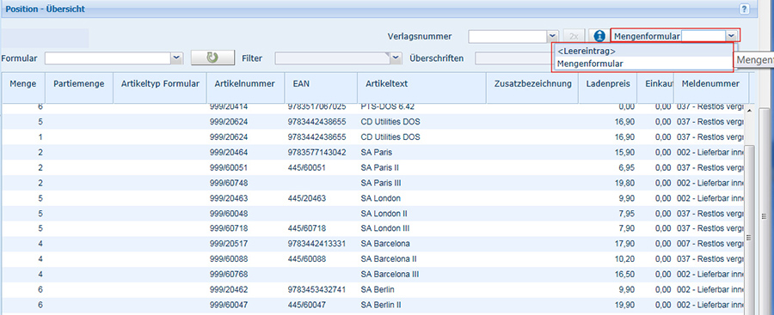Click the Artikeltyp Formular column header
Image resolution: width=774 pixels, height=315 pixels.
(160, 88)
